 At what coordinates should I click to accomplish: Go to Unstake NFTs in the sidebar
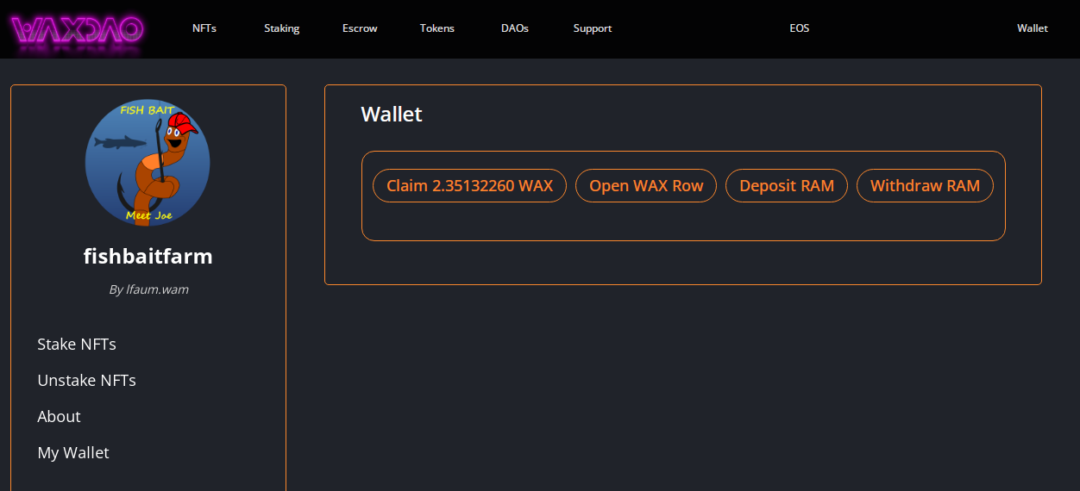(x=87, y=381)
